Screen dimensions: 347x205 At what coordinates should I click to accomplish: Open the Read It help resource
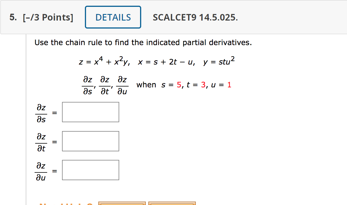[x=121, y=204]
